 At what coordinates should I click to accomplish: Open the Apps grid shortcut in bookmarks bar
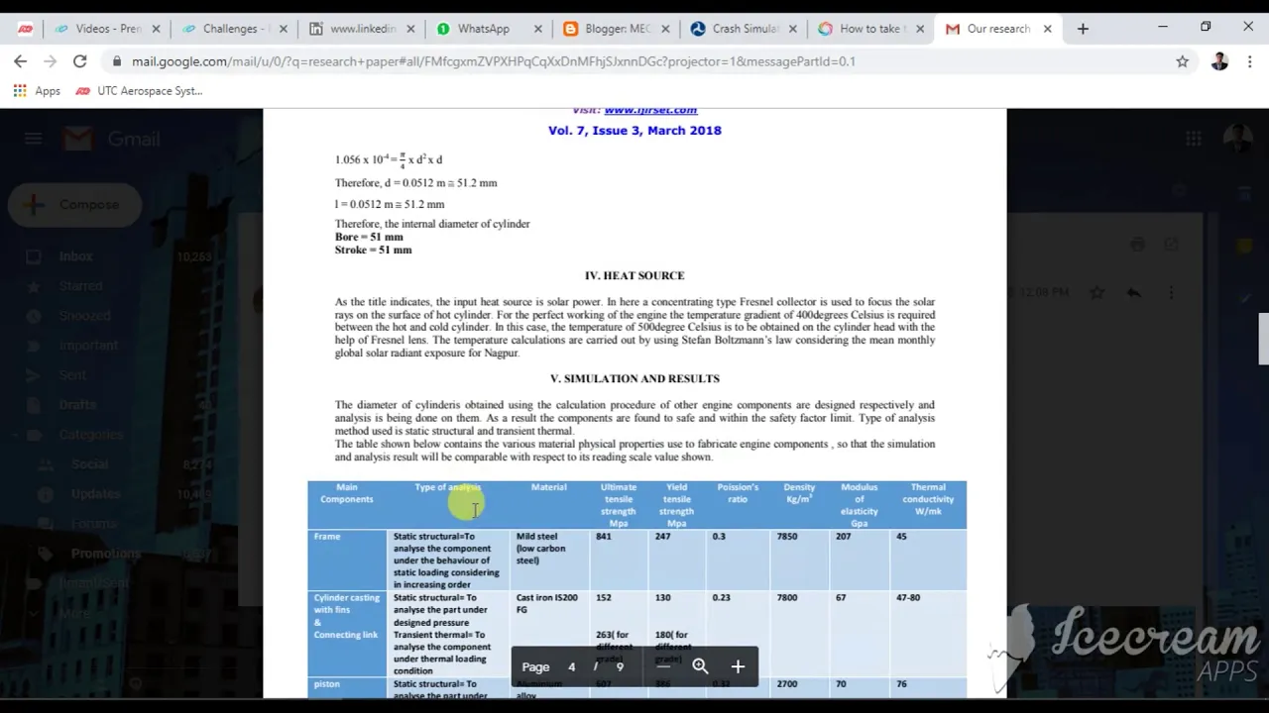click(37, 91)
